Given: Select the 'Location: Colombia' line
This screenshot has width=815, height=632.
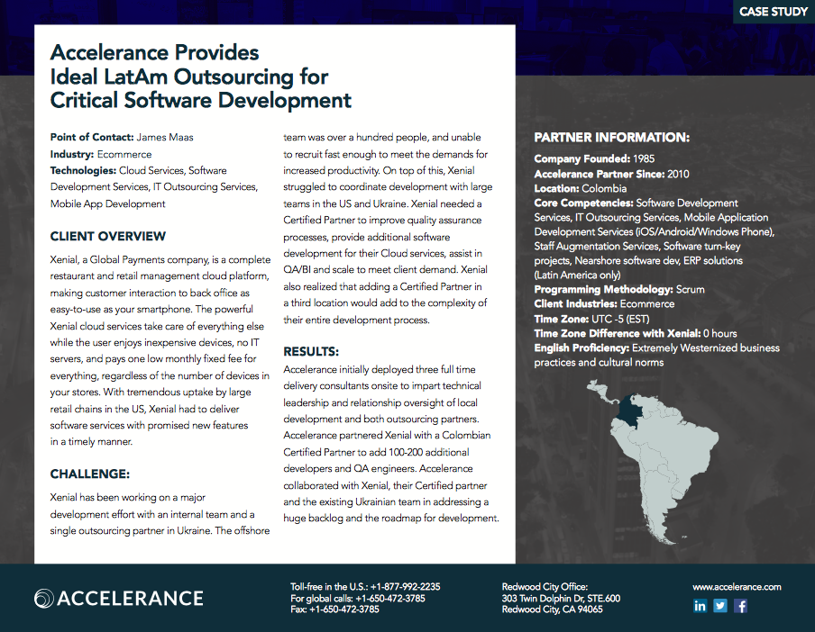Looking at the screenshot, I should click(x=580, y=188).
